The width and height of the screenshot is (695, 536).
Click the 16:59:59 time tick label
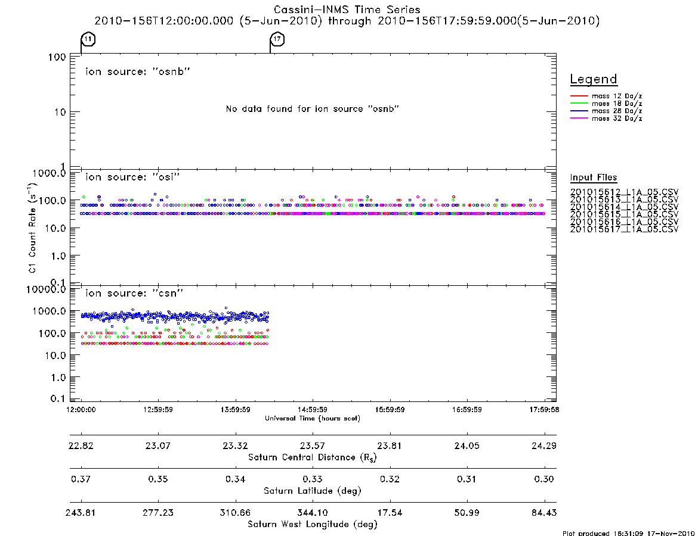coord(467,410)
